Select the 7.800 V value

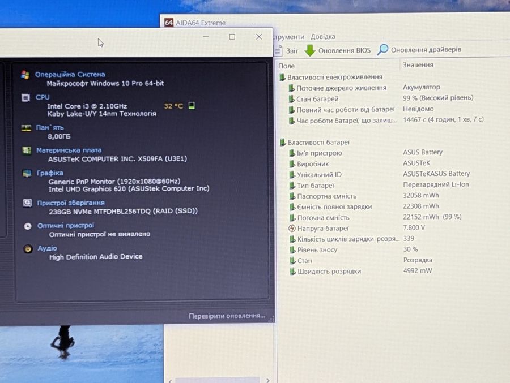(x=414, y=227)
